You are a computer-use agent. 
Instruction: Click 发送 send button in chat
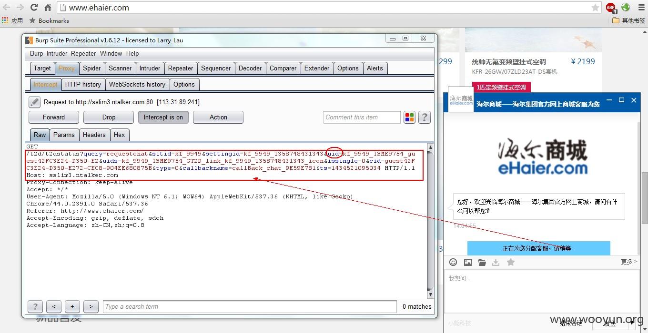[x=610, y=323]
